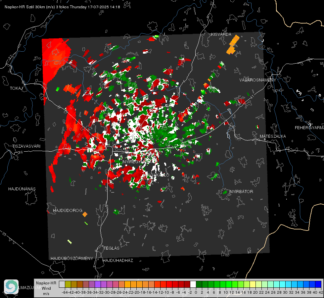Click road number 35 in the southwest

click(4, 234)
